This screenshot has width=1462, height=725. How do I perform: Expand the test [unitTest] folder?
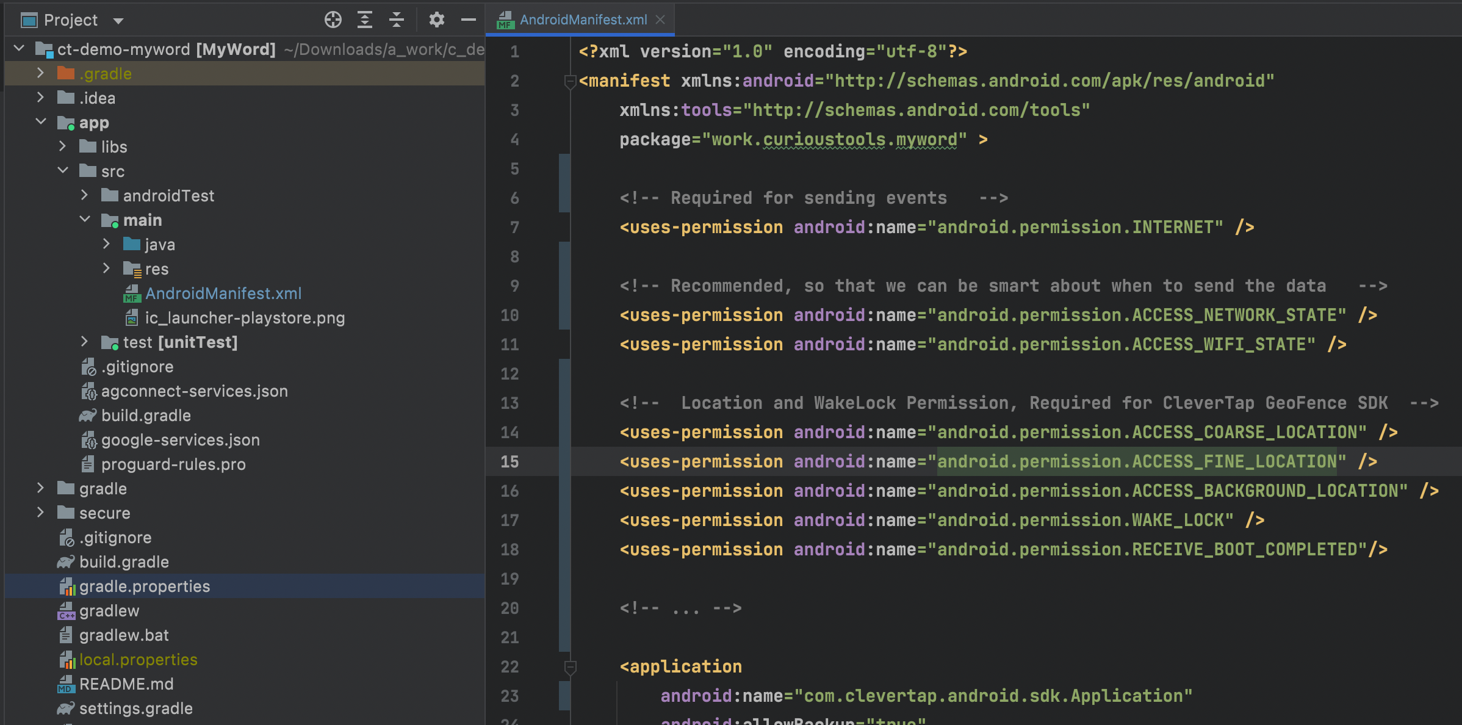[84, 342]
